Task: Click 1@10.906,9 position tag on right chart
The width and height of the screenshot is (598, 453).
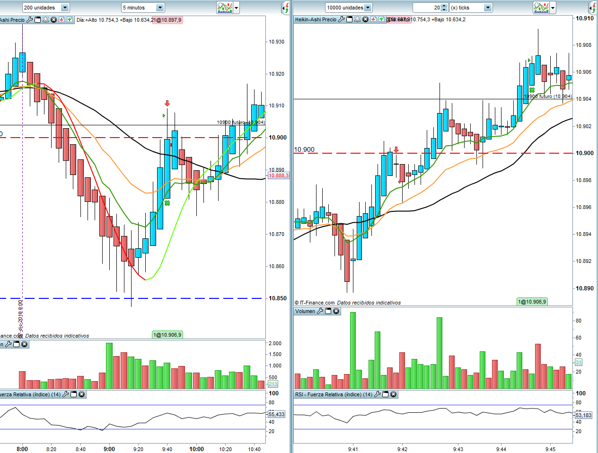Action: (x=532, y=302)
